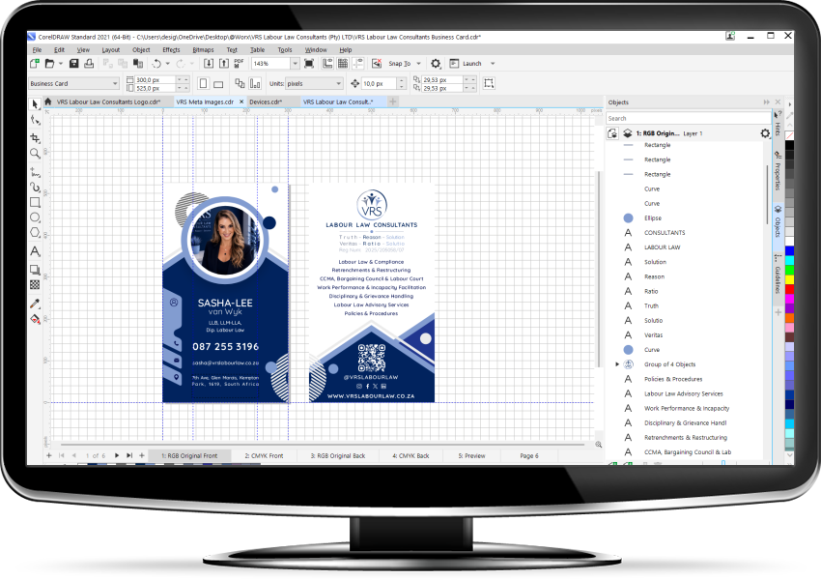Select the Interactive Fill tool
The height and width of the screenshot is (580, 821).
(35, 319)
